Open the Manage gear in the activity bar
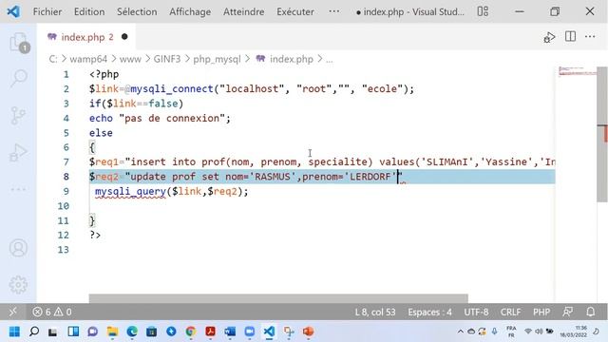 tap(18, 285)
